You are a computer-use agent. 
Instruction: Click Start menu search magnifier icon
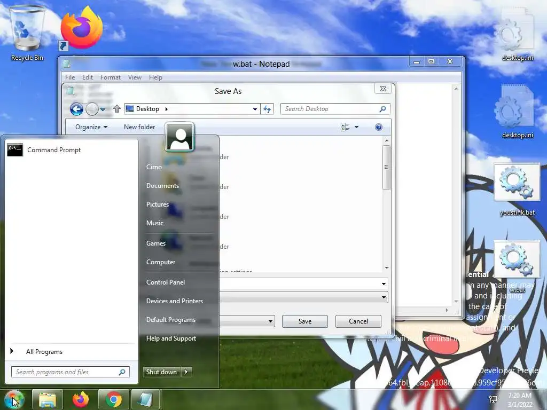click(x=122, y=372)
